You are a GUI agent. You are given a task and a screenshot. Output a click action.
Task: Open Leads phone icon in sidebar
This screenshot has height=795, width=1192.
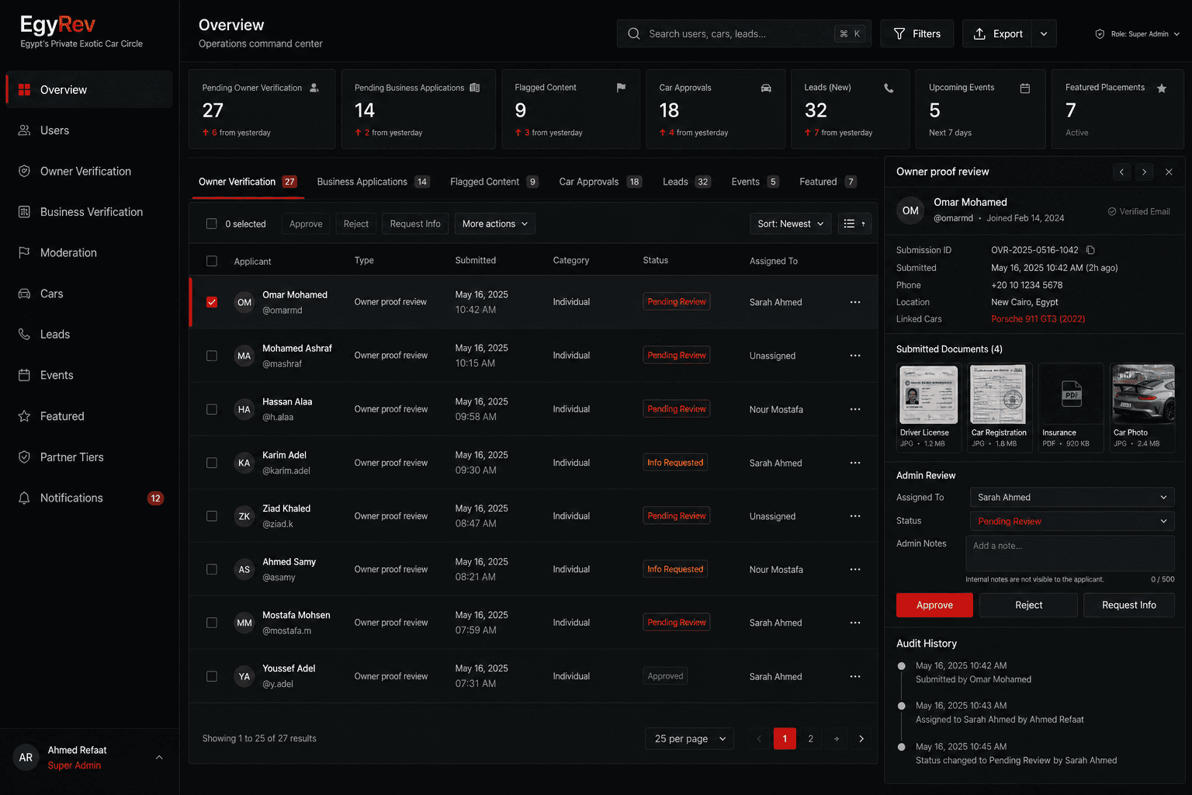[24, 334]
